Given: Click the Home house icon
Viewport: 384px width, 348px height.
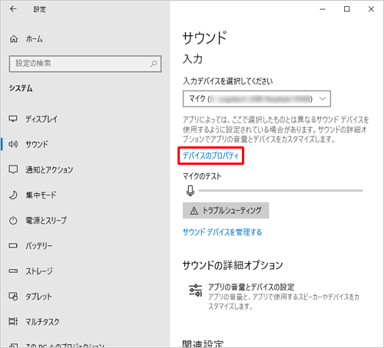Looking at the screenshot, I should point(14,39).
